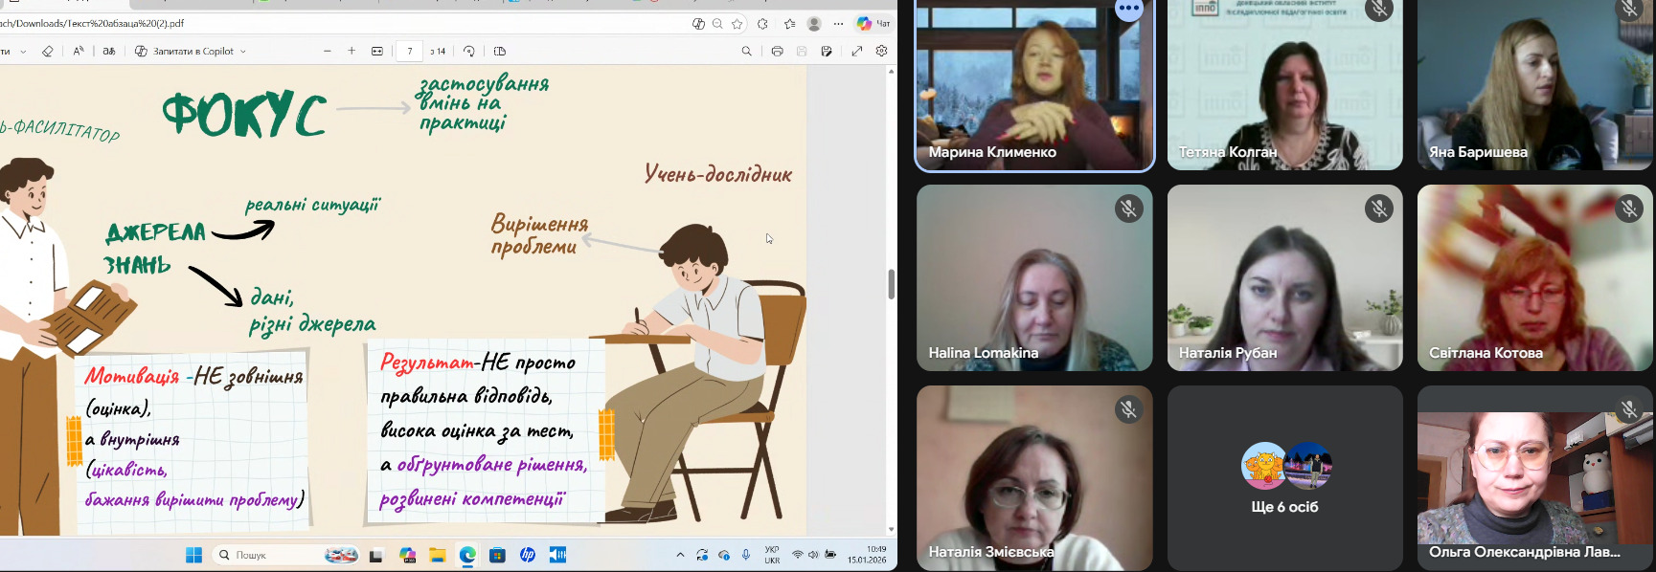1656x572 pixels.
Task: Enter full screen PDF view
Action: tap(857, 52)
